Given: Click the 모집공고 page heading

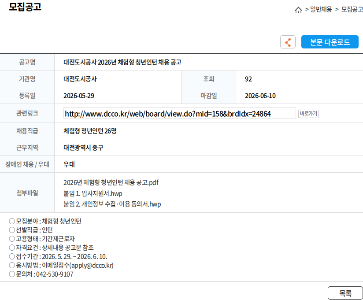Looking at the screenshot, I should click(x=25, y=7).
